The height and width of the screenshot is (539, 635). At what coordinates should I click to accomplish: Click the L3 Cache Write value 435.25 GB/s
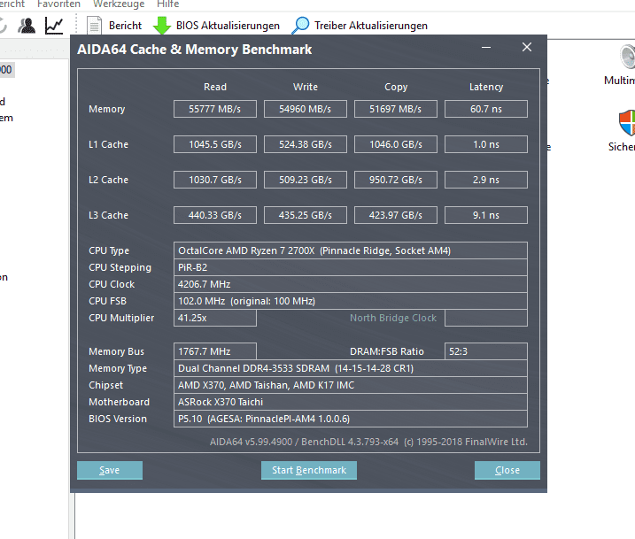pos(306,215)
